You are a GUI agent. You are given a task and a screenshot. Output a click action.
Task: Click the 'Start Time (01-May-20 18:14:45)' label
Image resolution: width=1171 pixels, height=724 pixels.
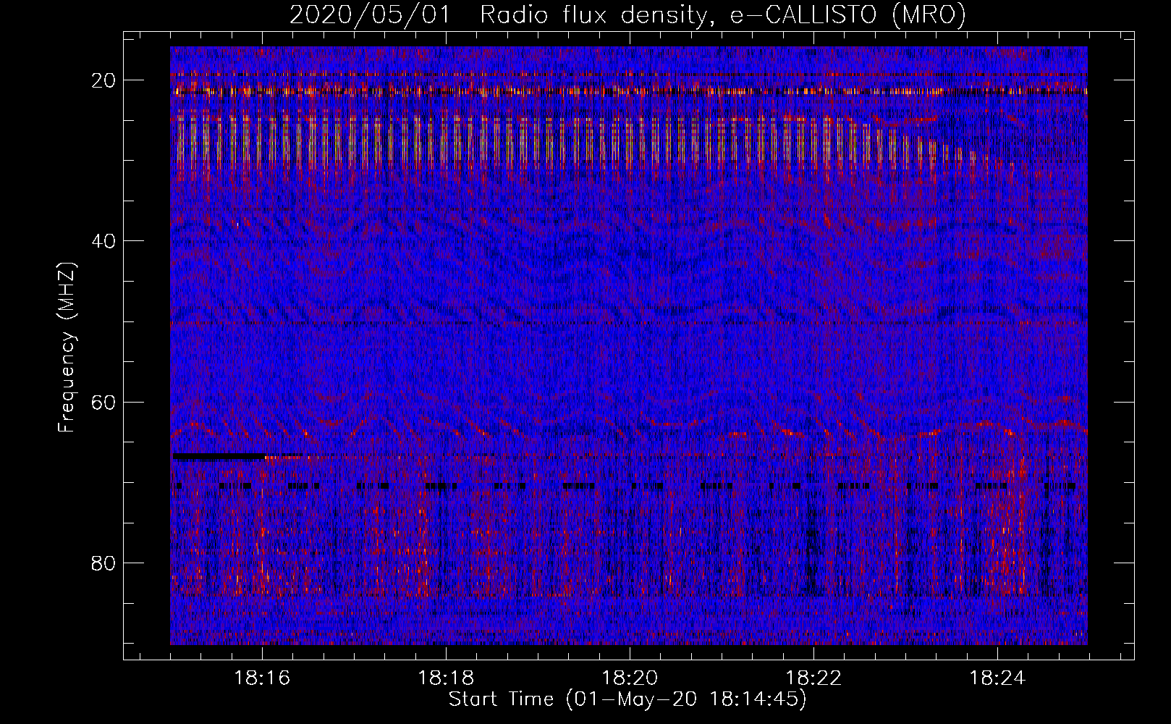pyautogui.click(x=627, y=699)
